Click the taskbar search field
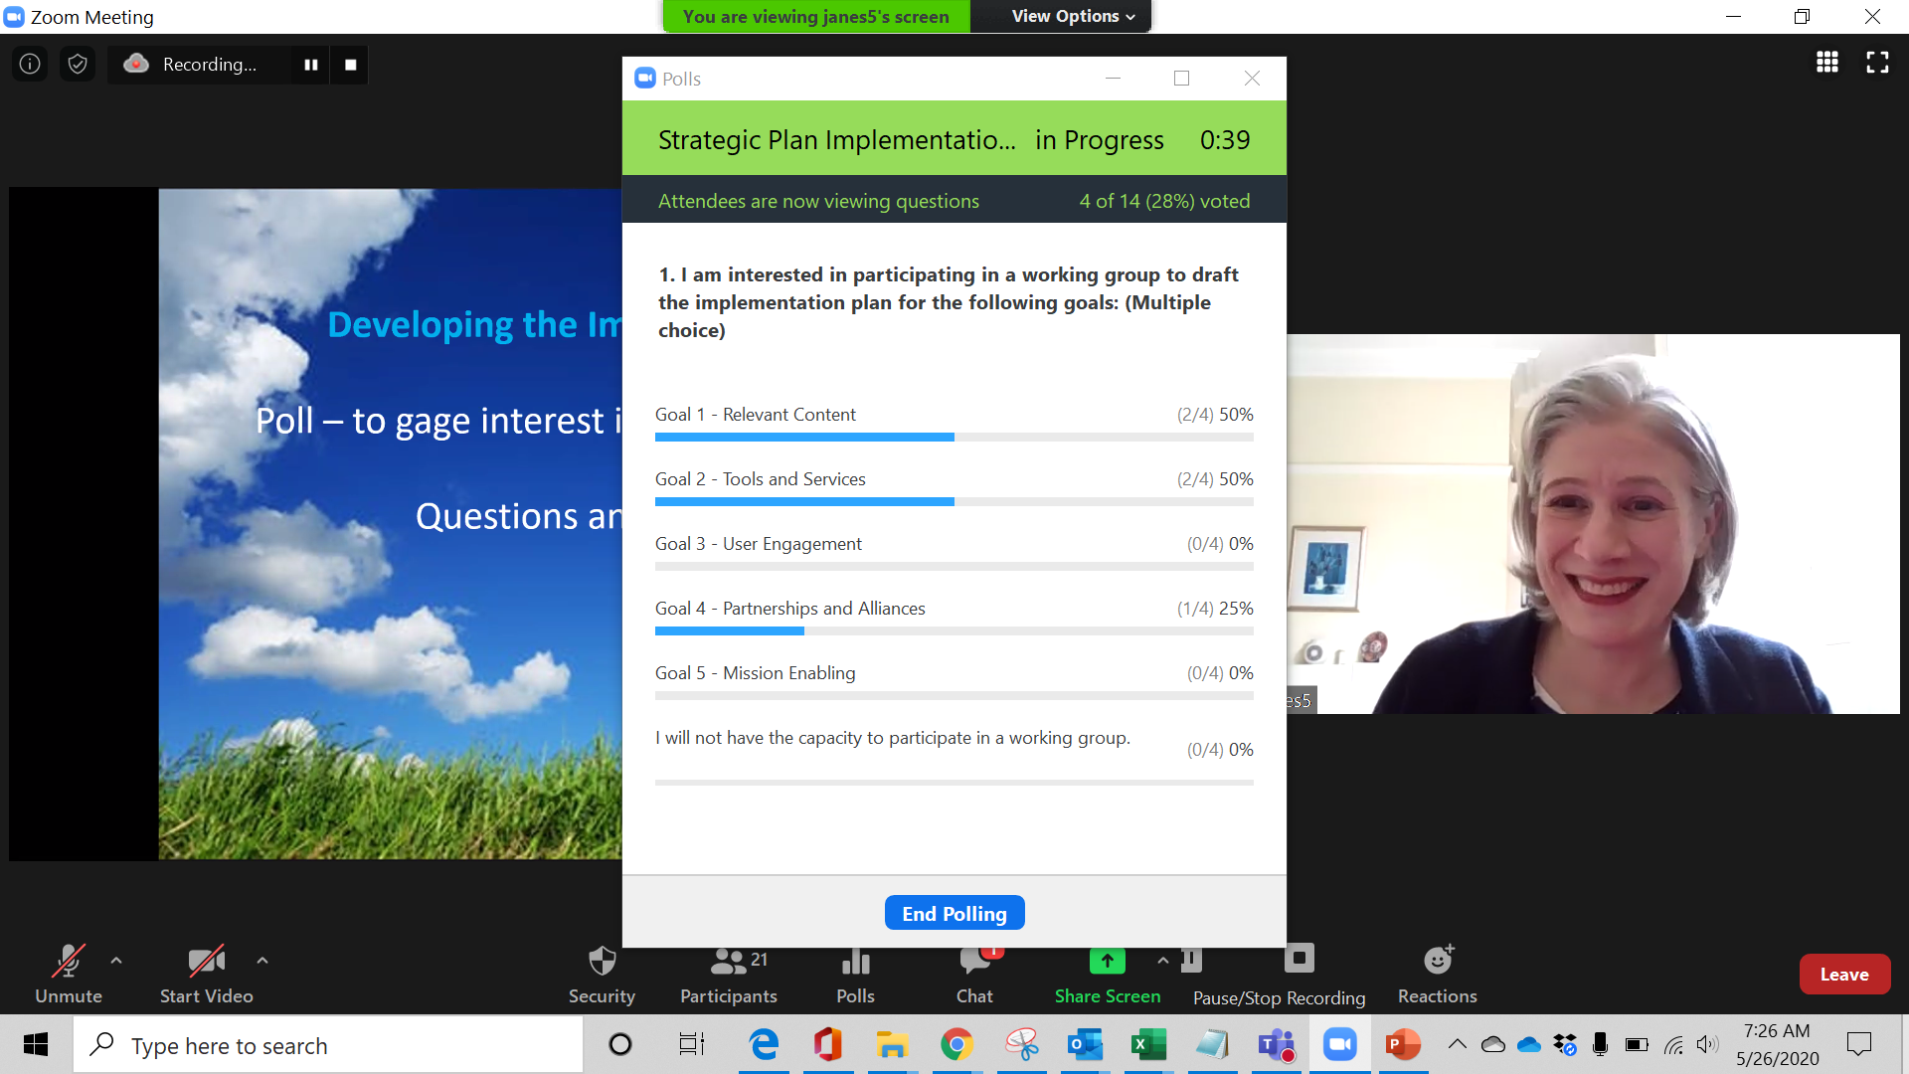1909x1074 pixels. 328,1044
